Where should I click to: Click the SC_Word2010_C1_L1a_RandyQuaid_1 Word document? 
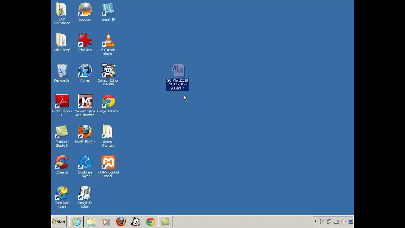coord(178,77)
